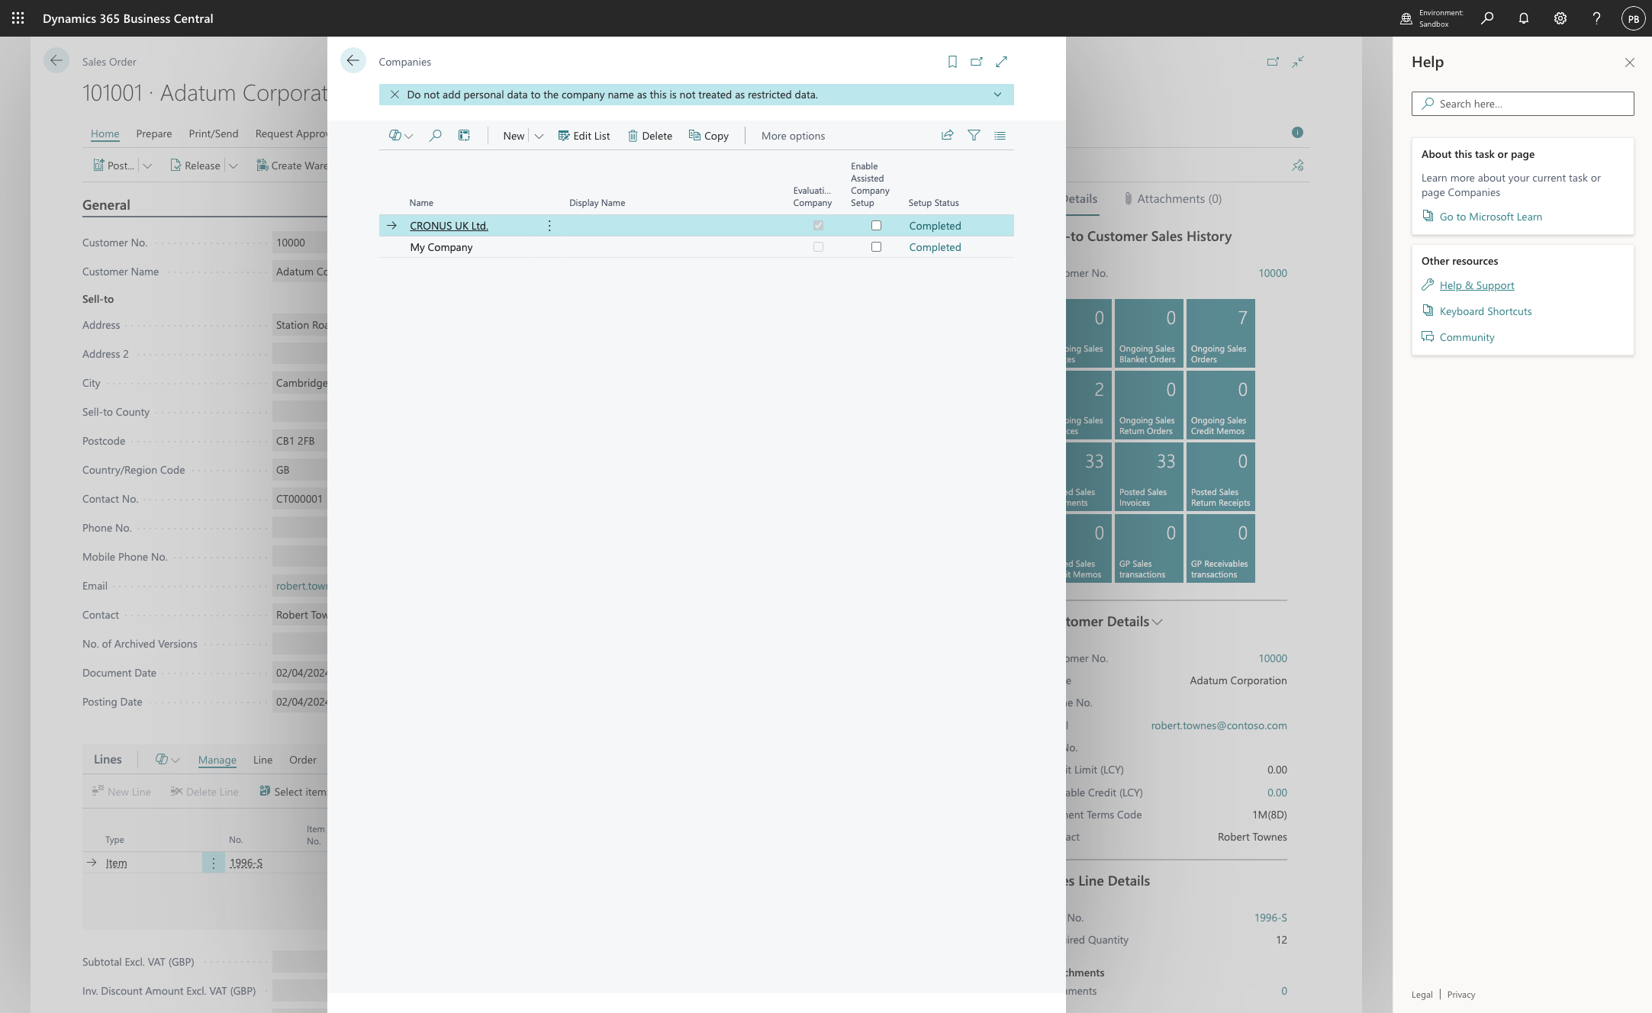Image resolution: width=1652 pixels, height=1013 pixels.
Task: Search the Companies list
Action: click(x=435, y=136)
